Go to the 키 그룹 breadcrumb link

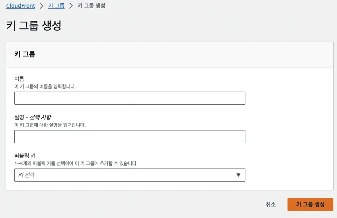click(x=56, y=6)
